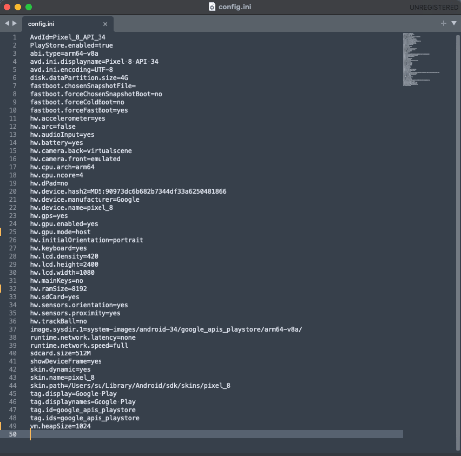Click the forward tab navigation arrow
The image size is (461, 456).
click(x=15, y=23)
